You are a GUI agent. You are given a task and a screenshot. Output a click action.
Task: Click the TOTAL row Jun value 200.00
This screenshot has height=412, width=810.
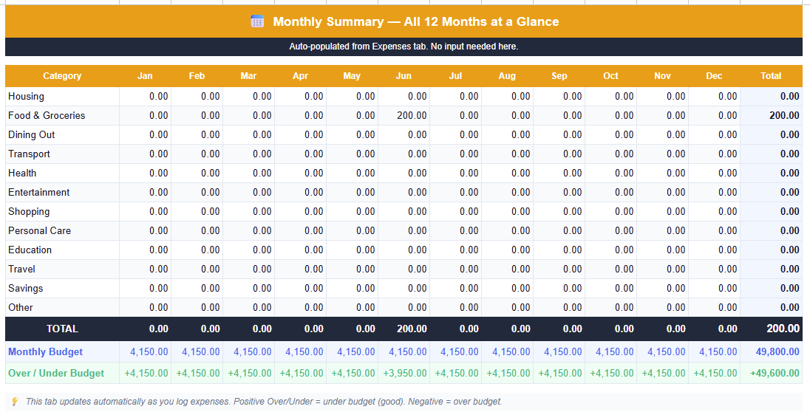[404, 329]
